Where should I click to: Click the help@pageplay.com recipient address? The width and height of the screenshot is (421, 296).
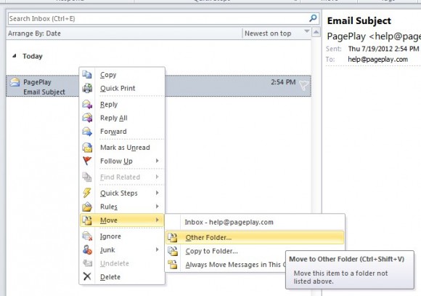click(x=377, y=59)
